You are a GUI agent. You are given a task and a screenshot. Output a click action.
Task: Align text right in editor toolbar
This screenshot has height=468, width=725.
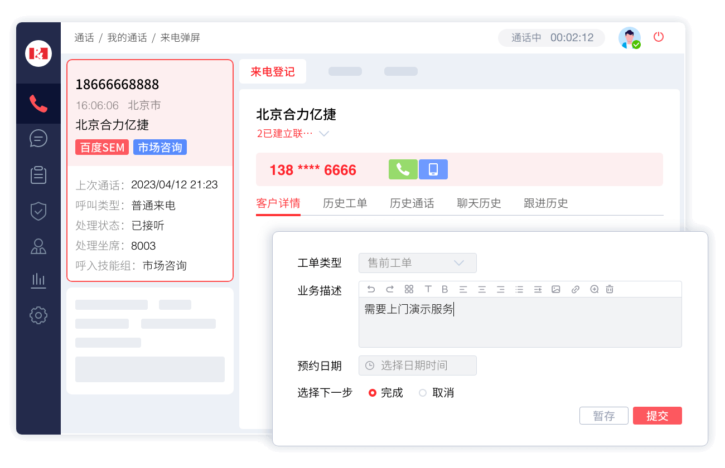tap(501, 289)
